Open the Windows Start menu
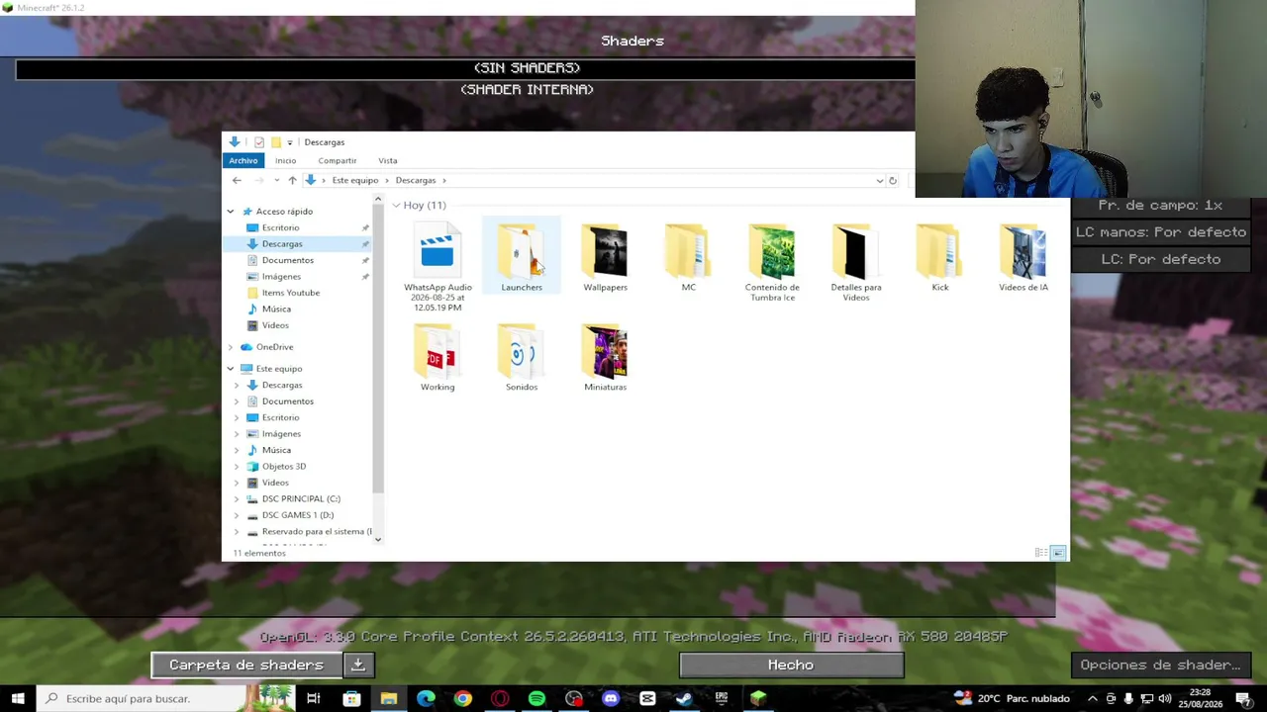 pyautogui.click(x=18, y=698)
